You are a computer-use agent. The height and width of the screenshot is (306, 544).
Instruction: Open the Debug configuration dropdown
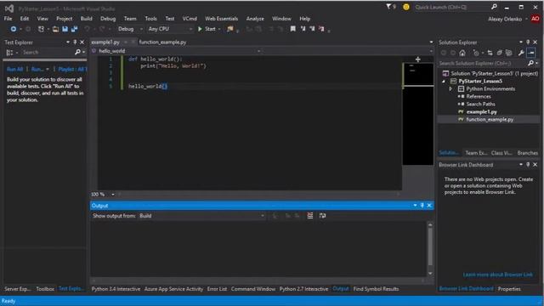(x=130, y=29)
